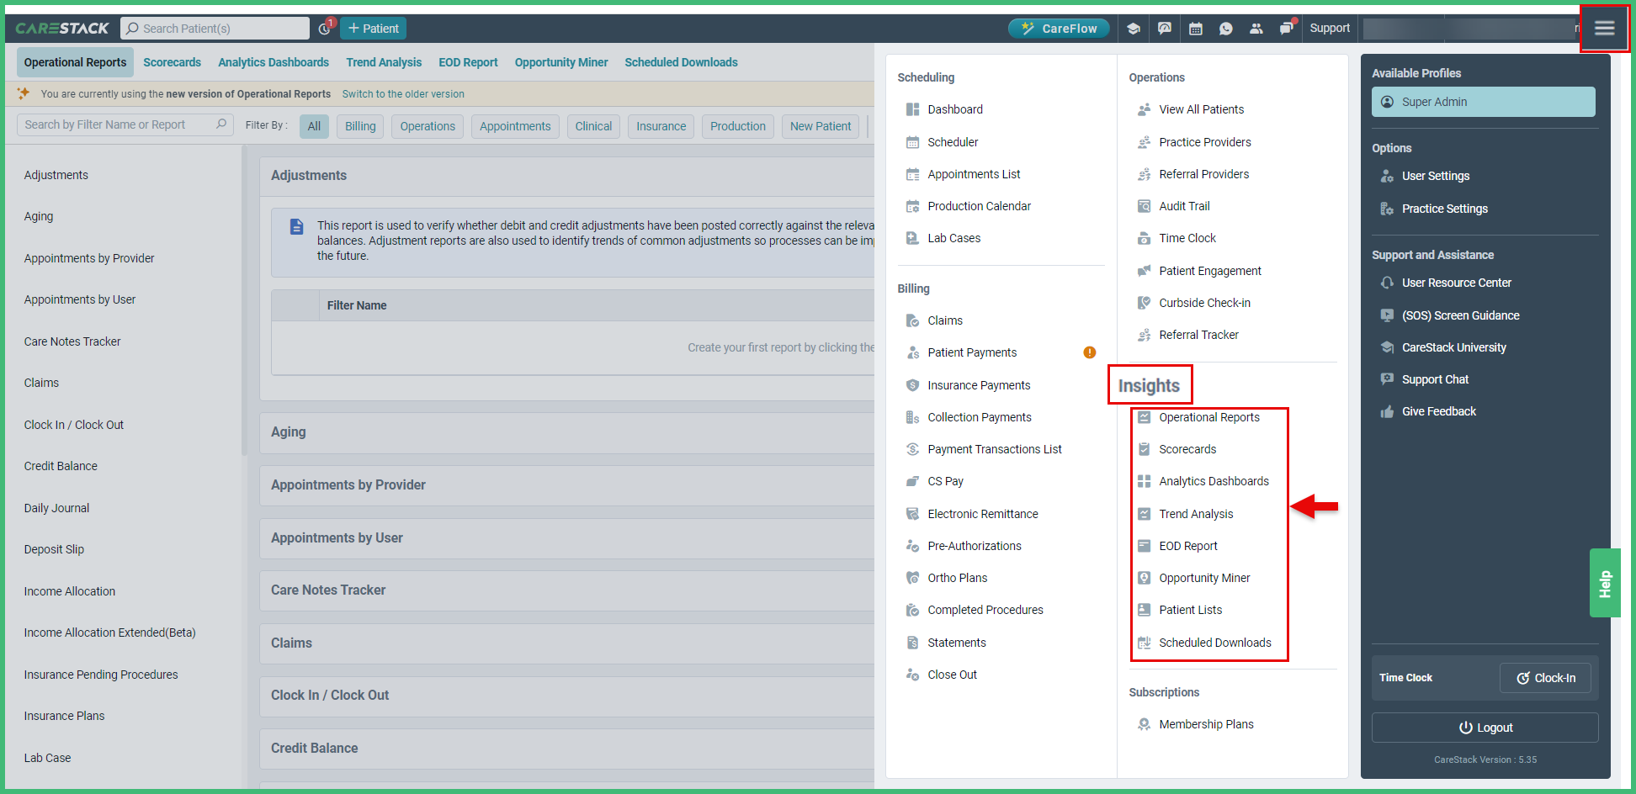Click the Lab Cases icon in Scheduling section
The height and width of the screenshot is (794, 1636).
913,238
